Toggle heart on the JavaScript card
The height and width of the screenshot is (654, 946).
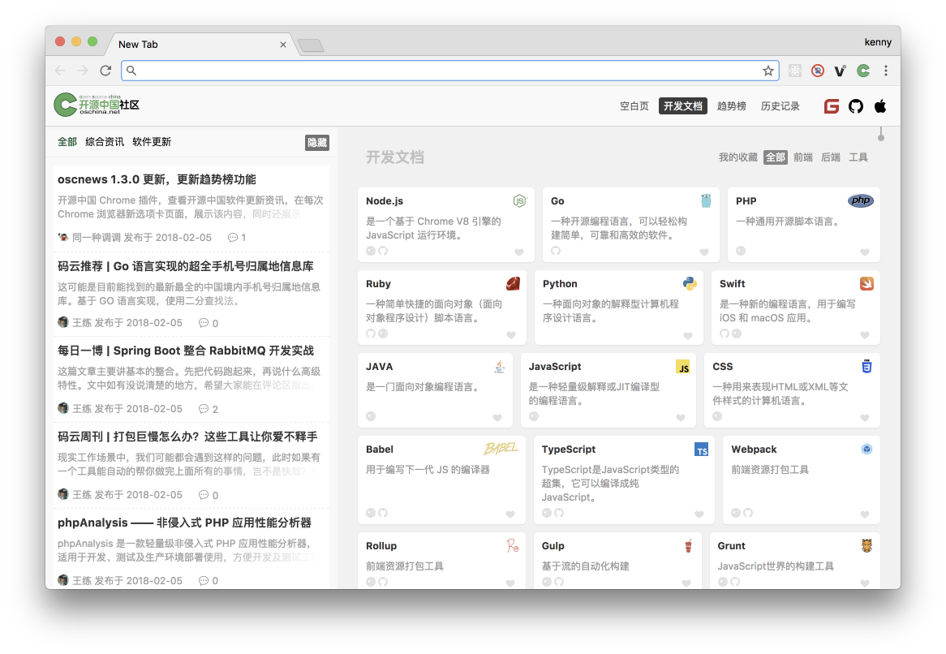point(681,418)
